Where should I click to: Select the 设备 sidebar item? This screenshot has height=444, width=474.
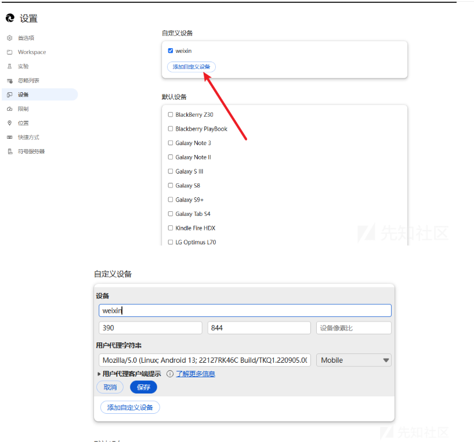tap(39, 95)
